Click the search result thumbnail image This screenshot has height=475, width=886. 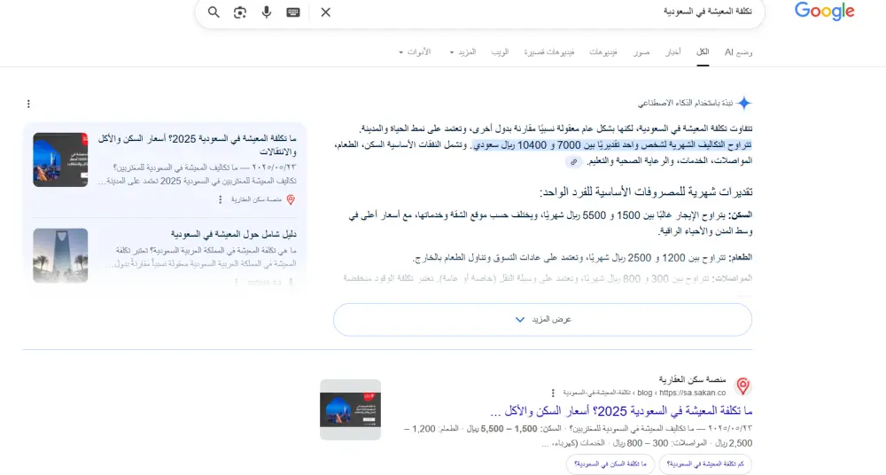(x=350, y=409)
